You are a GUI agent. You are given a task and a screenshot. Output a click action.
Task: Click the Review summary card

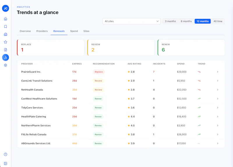121,47
